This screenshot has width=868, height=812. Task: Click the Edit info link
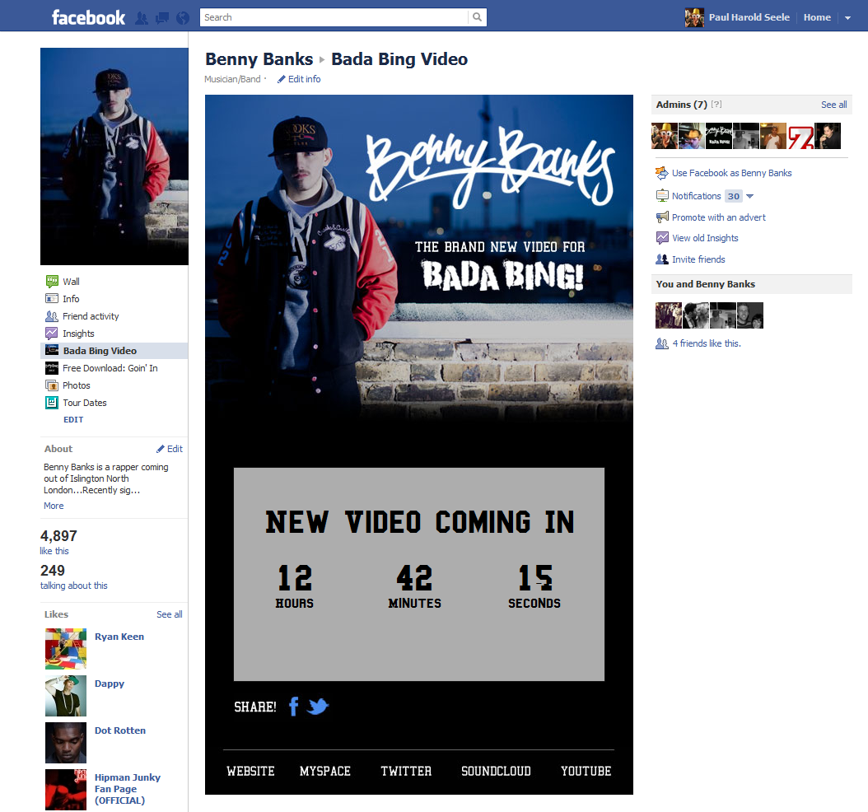304,79
